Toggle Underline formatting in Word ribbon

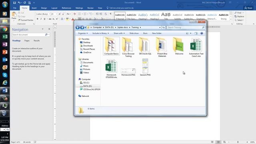44,19
